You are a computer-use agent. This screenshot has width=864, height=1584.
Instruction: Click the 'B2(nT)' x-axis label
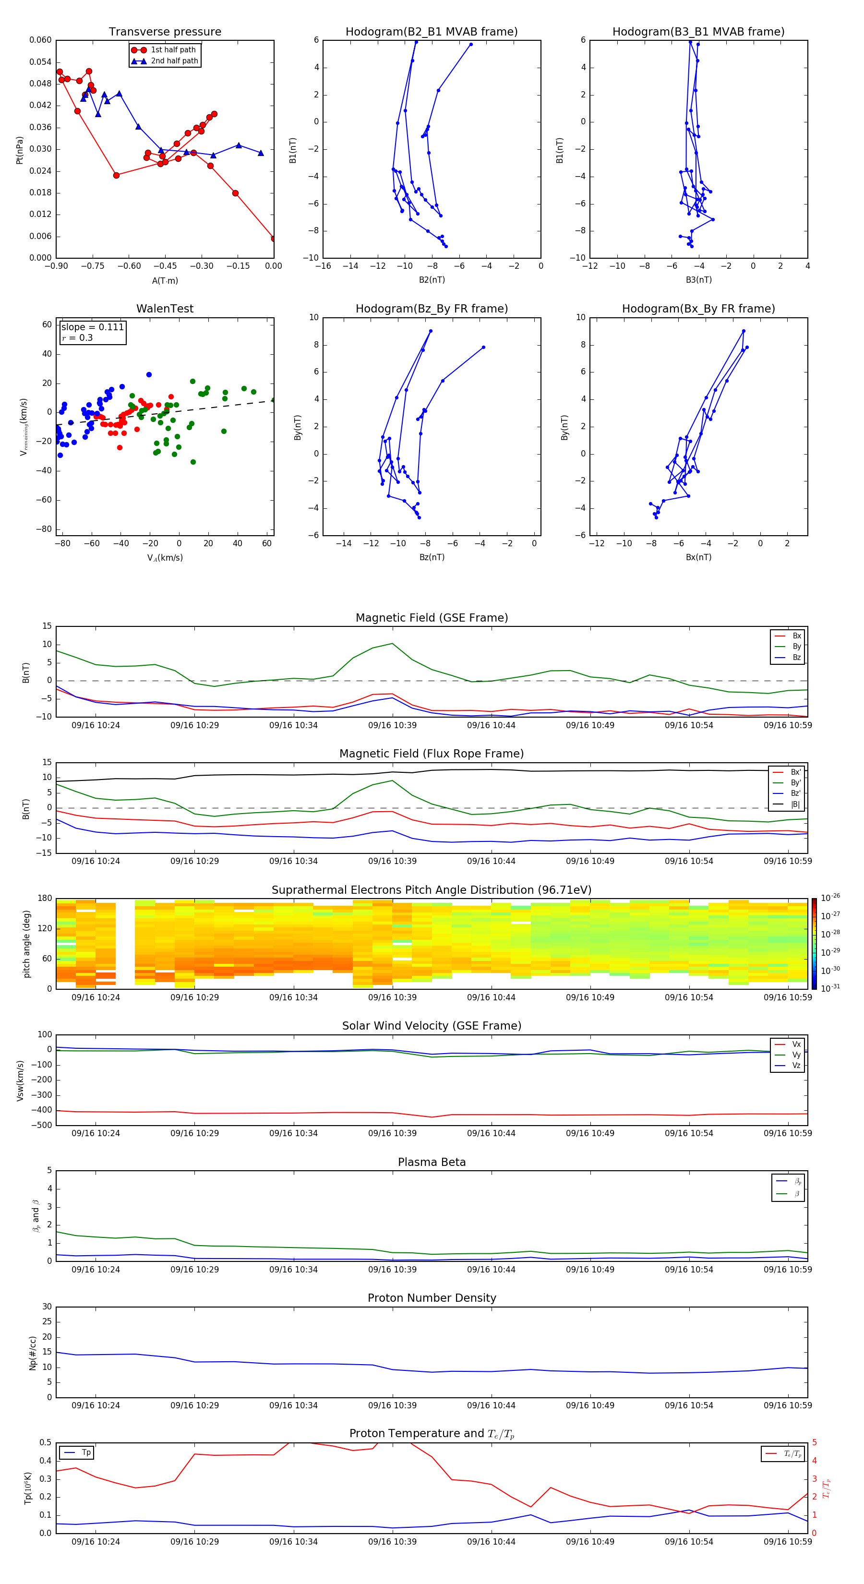[x=432, y=280]
